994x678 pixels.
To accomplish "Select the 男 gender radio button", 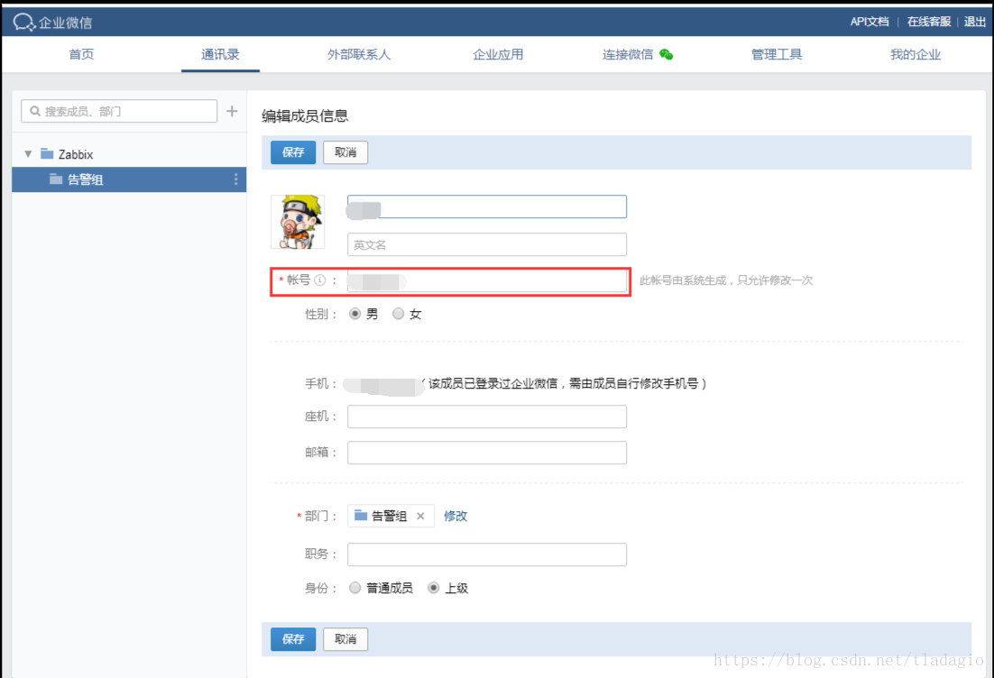I will pyautogui.click(x=354, y=315).
